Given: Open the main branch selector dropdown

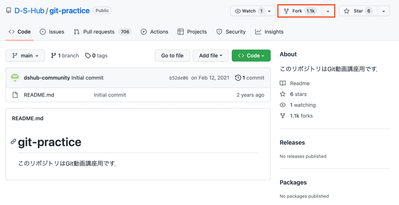Looking at the screenshot, I should [x=25, y=55].
